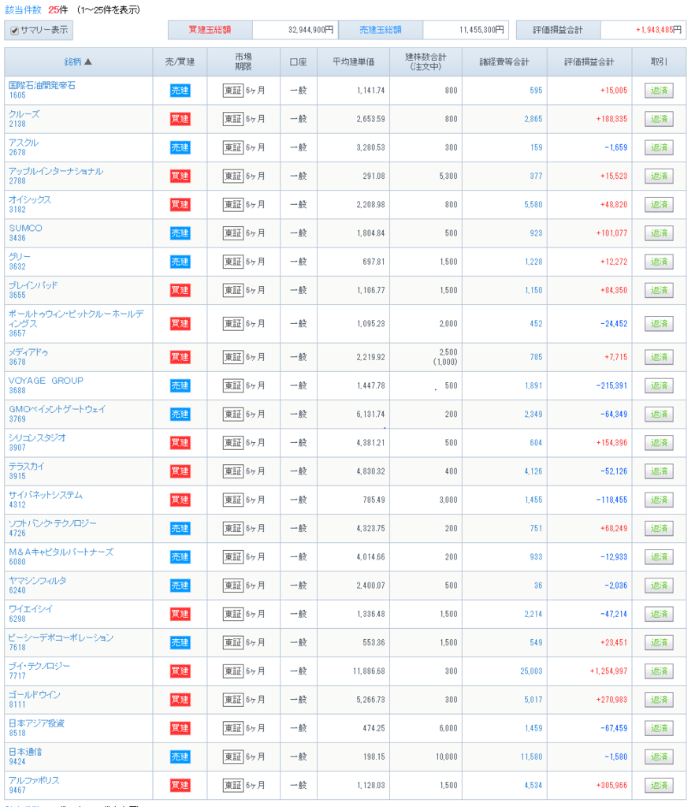This screenshot has height=807, width=695.
Task: Open サイバネットシステム stock link
Action: coord(45,495)
